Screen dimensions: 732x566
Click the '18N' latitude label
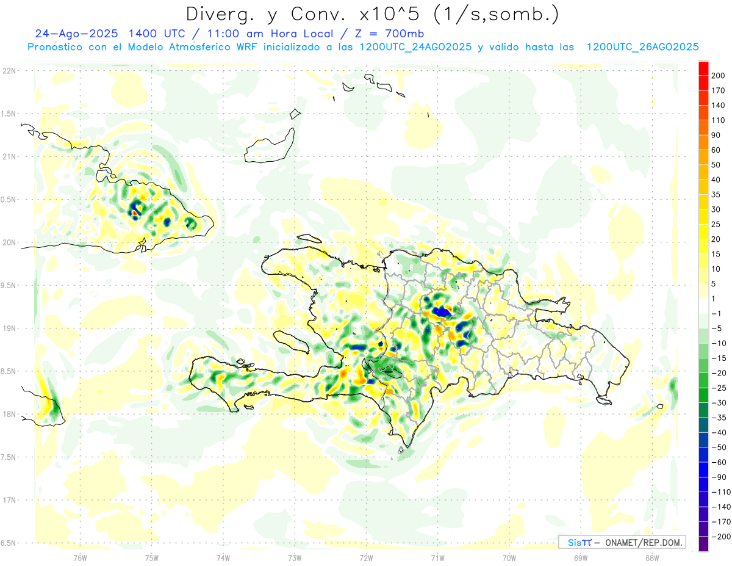[9, 415]
